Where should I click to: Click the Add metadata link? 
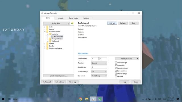tap(83, 53)
